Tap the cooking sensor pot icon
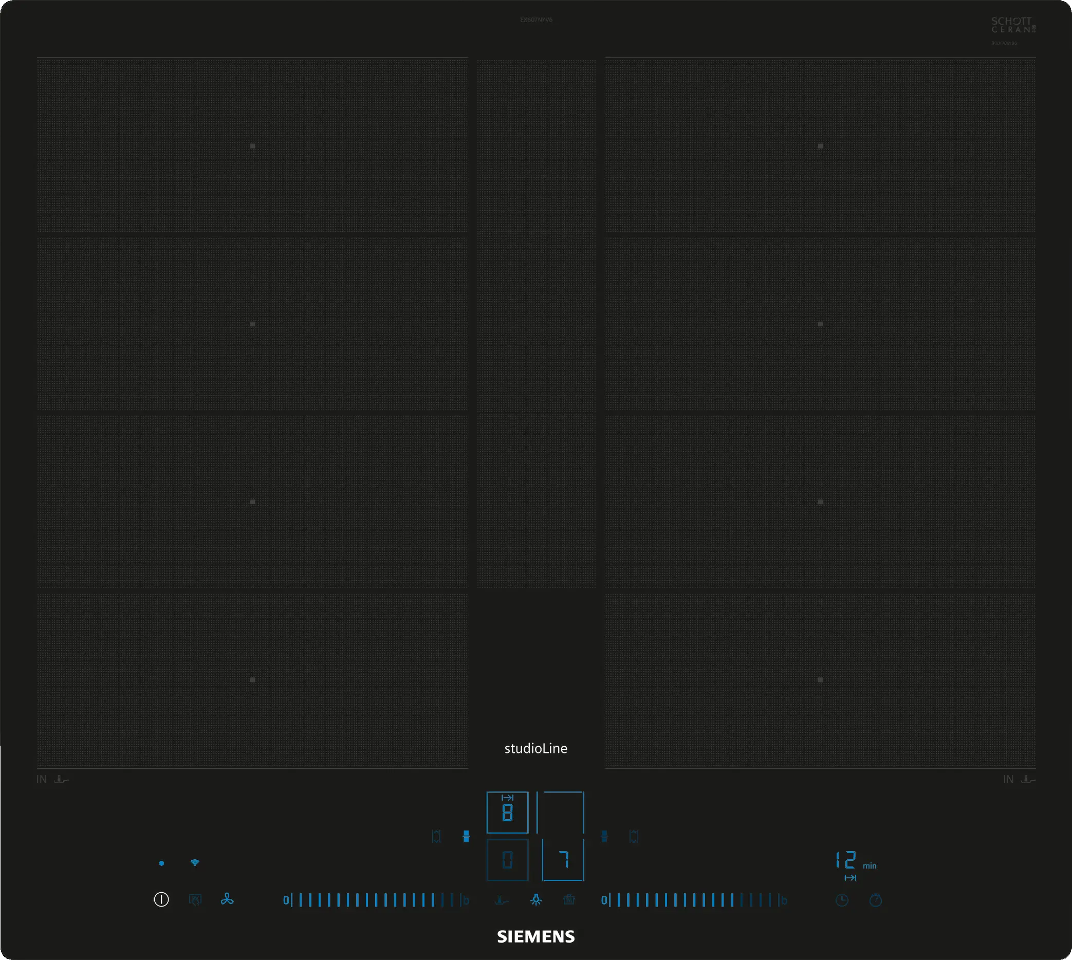 coord(569,900)
